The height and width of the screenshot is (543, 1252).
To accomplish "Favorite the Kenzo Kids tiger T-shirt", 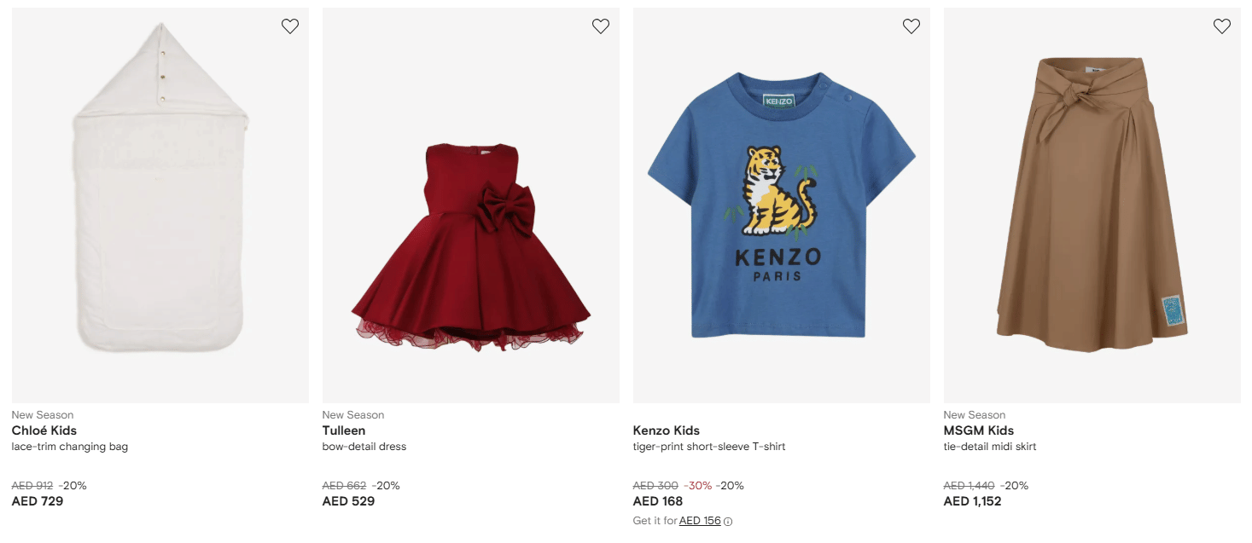I will click(911, 26).
